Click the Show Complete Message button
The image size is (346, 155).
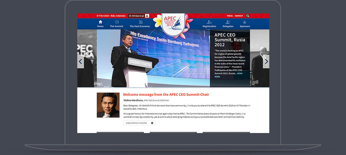click(x=139, y=123)
